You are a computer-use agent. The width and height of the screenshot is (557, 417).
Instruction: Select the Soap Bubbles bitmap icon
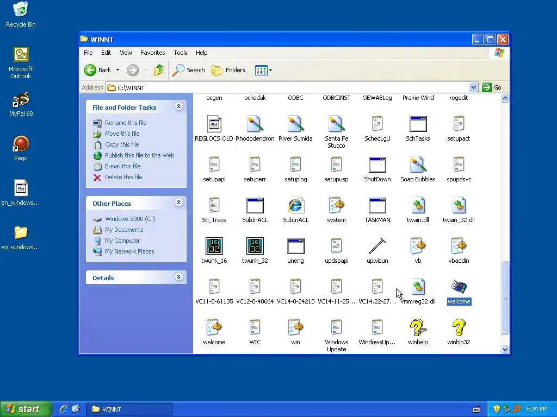tap(418, 165)
